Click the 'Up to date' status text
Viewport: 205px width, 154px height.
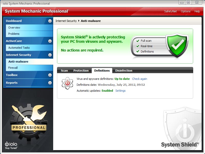pos(122,79)
